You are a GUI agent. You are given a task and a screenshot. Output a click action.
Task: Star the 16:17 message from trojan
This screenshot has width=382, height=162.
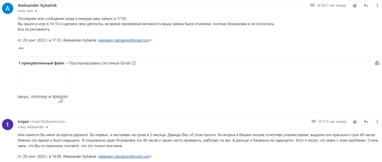(355, 122)
